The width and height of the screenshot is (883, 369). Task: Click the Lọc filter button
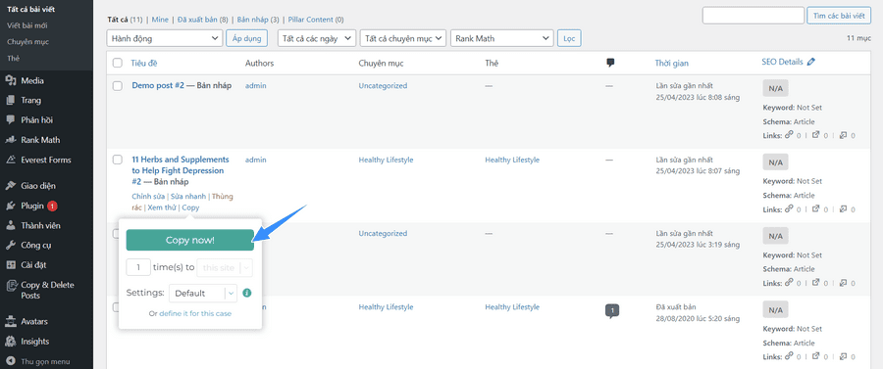click(x=569, y=38)
